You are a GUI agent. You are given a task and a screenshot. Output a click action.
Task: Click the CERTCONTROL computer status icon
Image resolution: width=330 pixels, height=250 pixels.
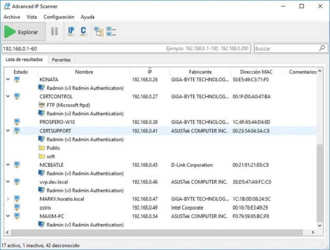[17, 96]
